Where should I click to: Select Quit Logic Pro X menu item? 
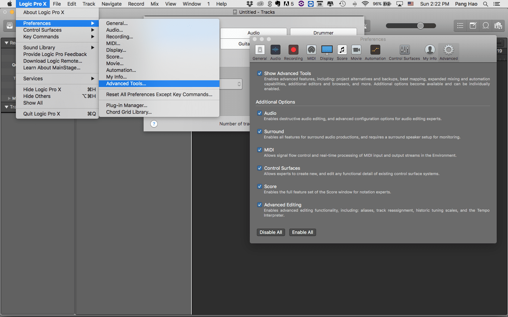pos(42,114)
